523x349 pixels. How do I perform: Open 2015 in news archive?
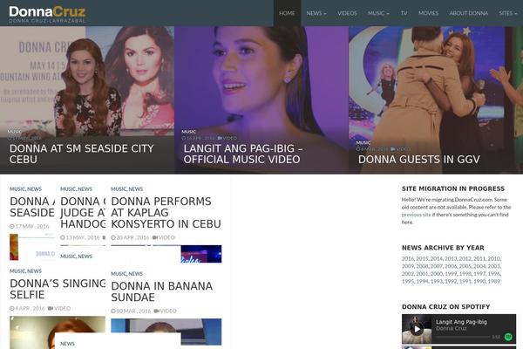(x=422, y=258)
